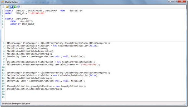
Task: Click the '1-012345-501' value on SQL line 2
Action: pyautogui.click(x=37, y=13)
